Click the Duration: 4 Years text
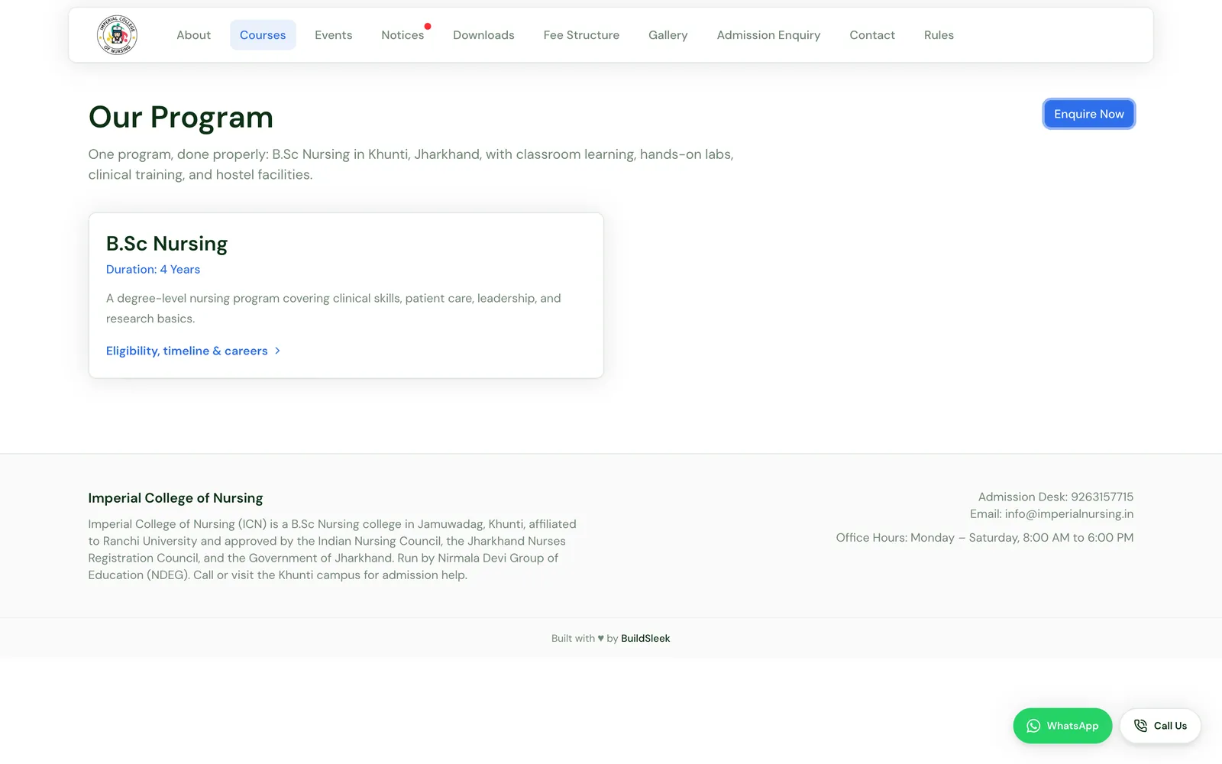The image size is (1222, 764). [153, 270]
